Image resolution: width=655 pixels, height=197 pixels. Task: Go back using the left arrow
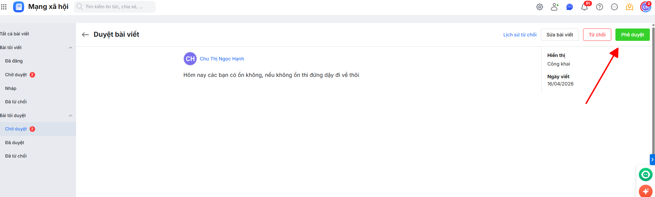coord(85,35)
